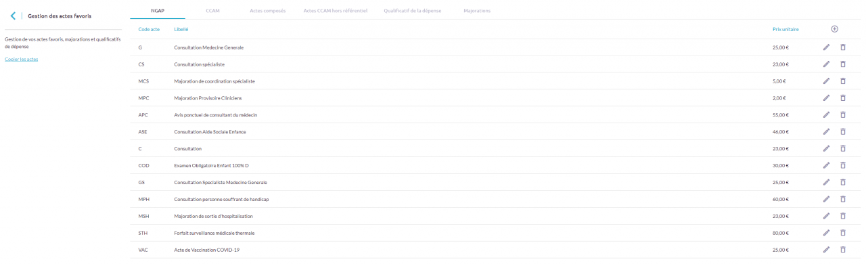
Task: Delete the Consultation spécialiste act
Action: pyautogui.click(x=843, y=64)
